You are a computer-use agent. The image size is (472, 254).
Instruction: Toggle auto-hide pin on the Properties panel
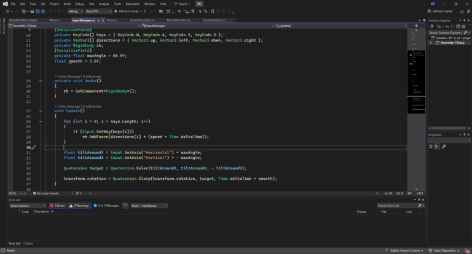(464, 134)
